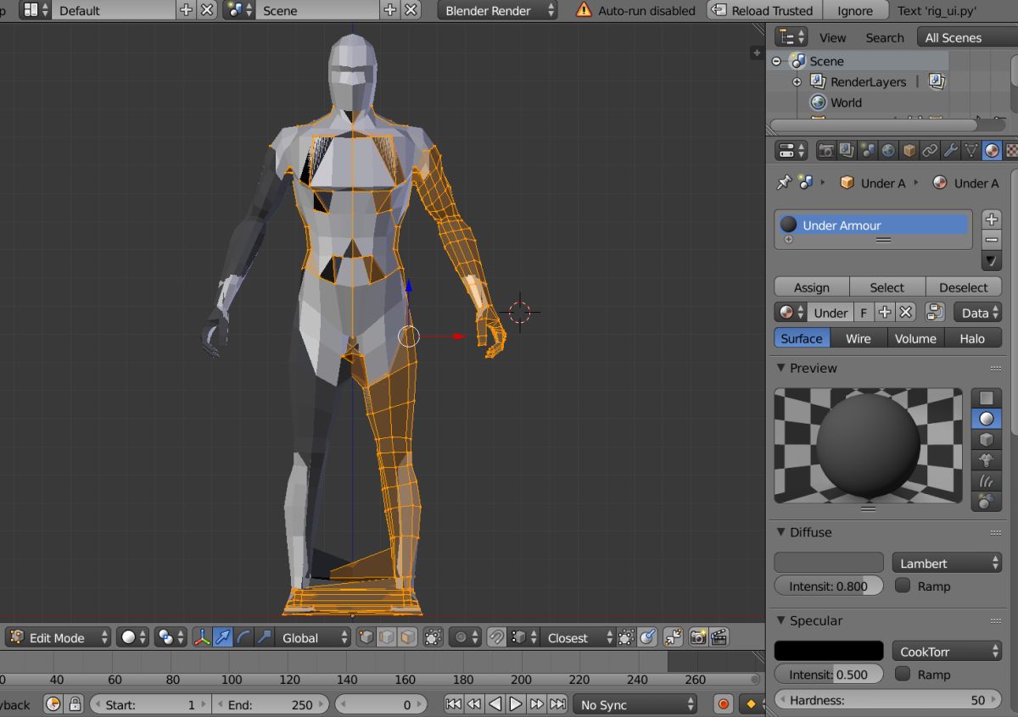Click the Reload Trusted button
This screenshot has width=1018, height=717.
(x=763, y=11)
